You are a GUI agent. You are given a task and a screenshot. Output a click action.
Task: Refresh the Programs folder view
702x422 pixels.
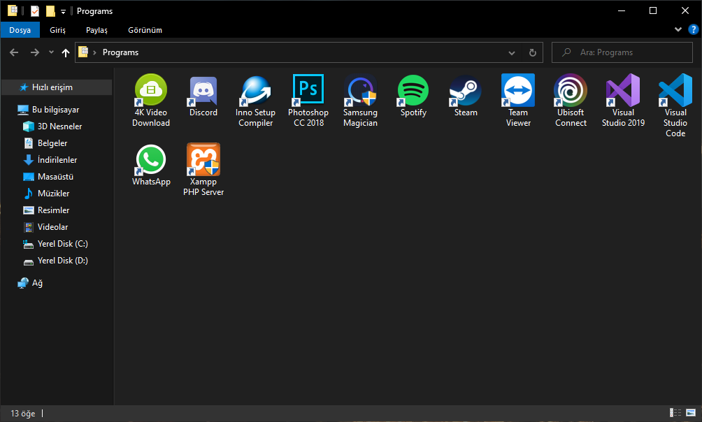[x=532, y=52]
